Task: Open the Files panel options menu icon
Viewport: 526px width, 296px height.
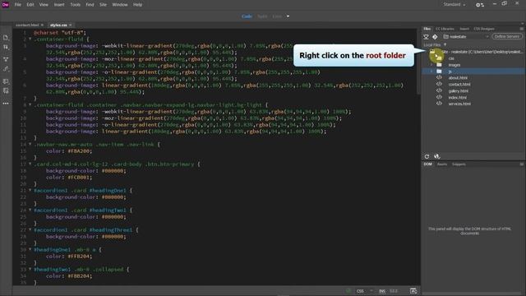Action: pyautogui.click(x=522, y=29)
